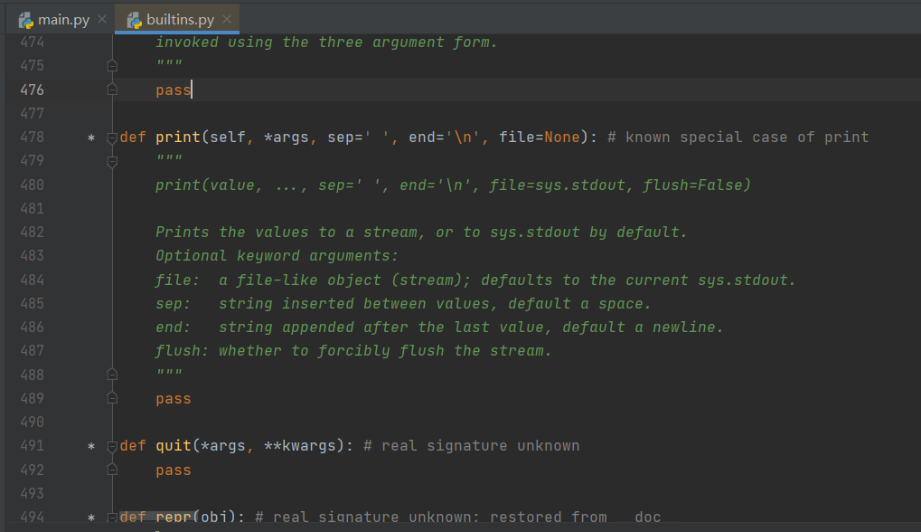Screen dimensions: 921x532
Task: Collapse the print function at line 478
Action: point(111,137)
